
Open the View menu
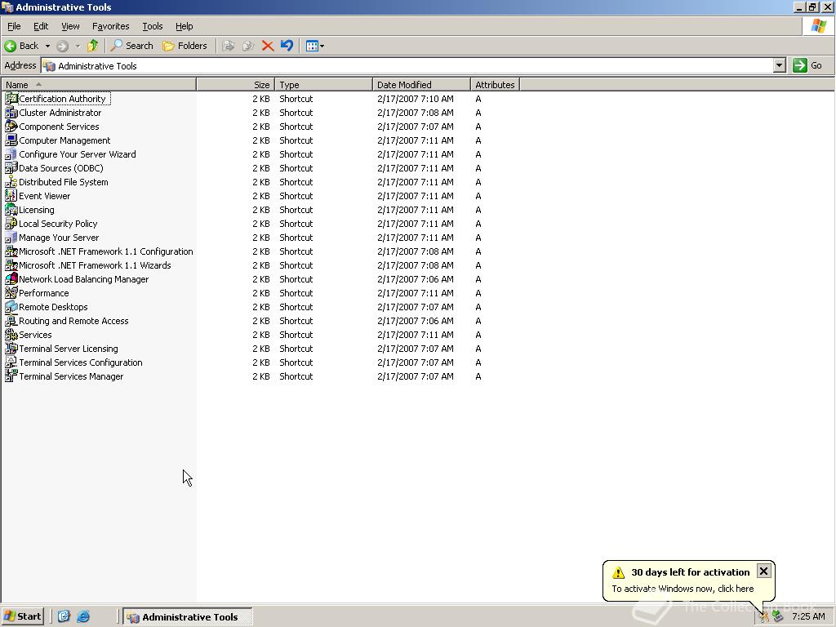click(x=70, y=26)
